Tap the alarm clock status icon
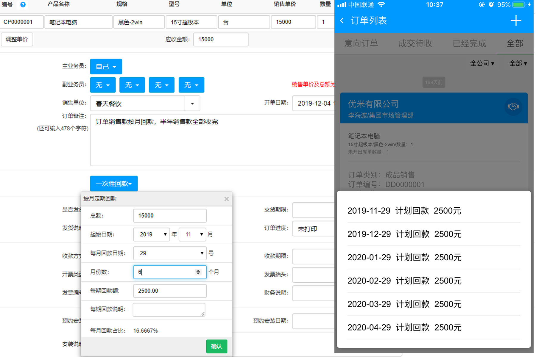 click(491, 4)
